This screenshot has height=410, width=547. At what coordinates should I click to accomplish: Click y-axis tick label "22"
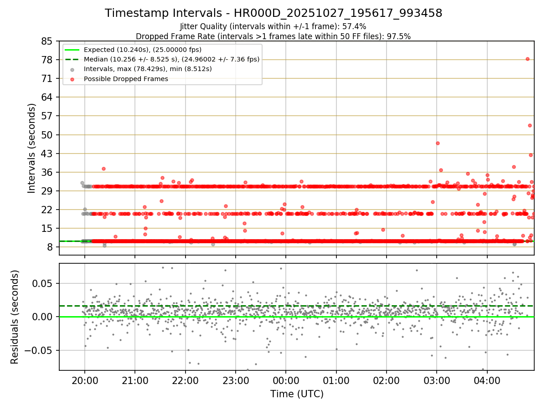coord(47,210)
